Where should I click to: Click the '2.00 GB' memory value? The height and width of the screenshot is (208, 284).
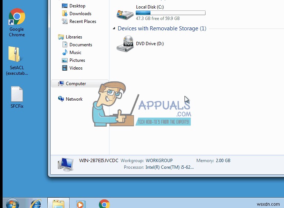(223, 161)
